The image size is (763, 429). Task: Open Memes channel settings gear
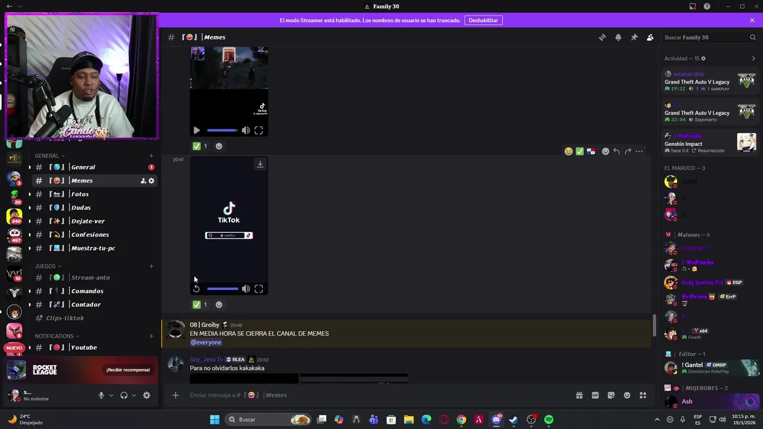pos(151,181)
